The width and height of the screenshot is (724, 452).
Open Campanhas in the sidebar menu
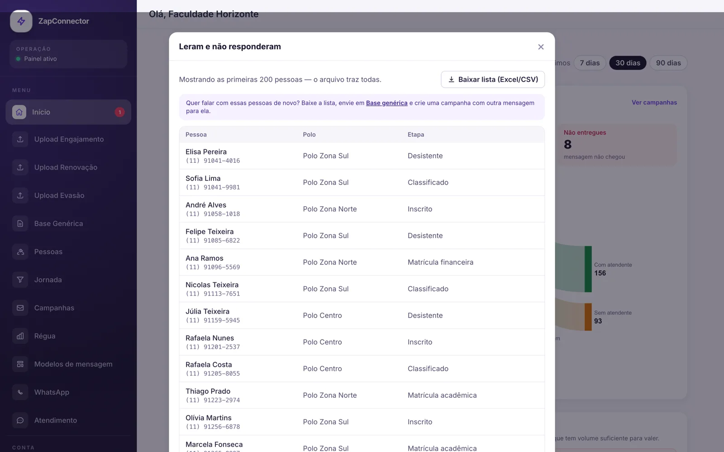pos(68,308)
